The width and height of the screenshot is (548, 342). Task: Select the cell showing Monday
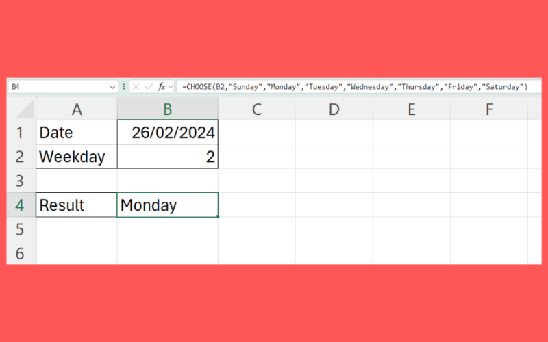tap(167, 205)
